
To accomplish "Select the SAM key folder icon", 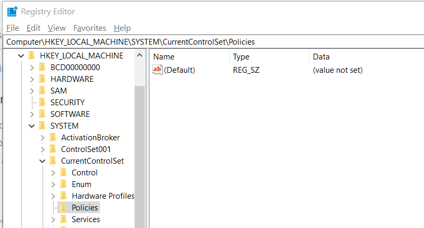I will click(42, 90).
